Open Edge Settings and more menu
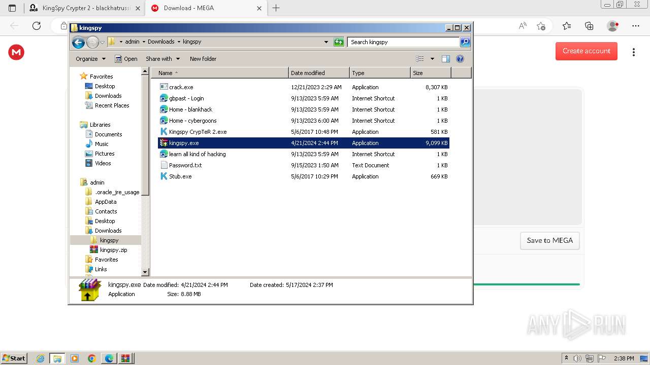The image size is (650, 365). click(636, 26)
